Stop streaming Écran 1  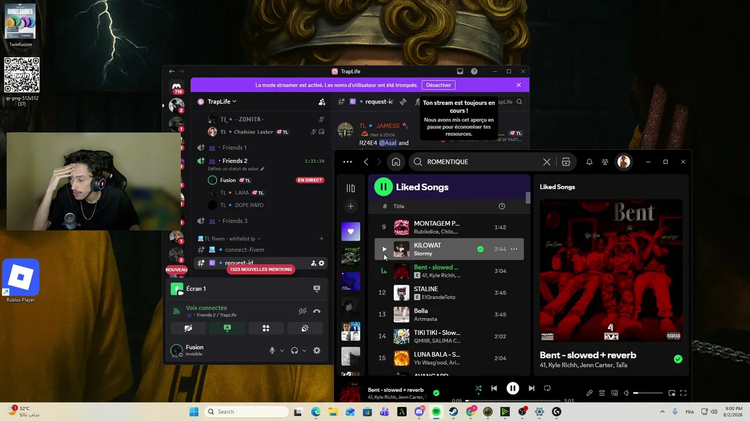pos(316,289)
